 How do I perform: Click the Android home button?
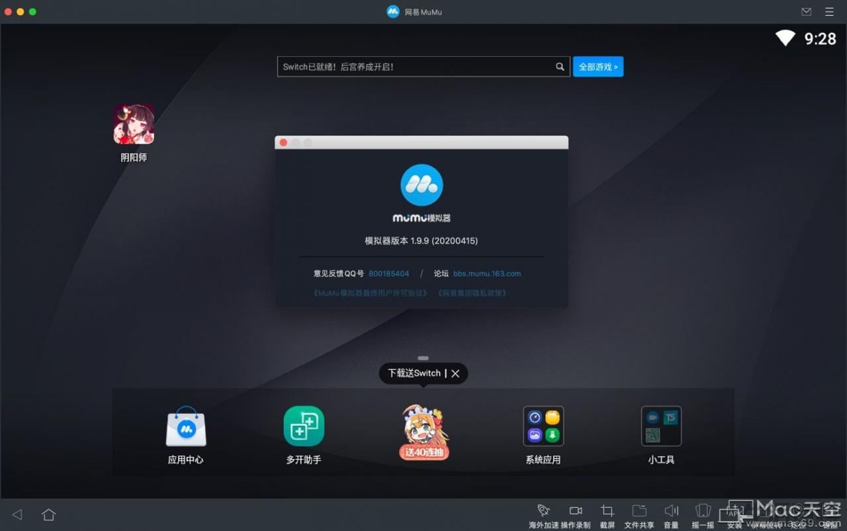[48, 514]
